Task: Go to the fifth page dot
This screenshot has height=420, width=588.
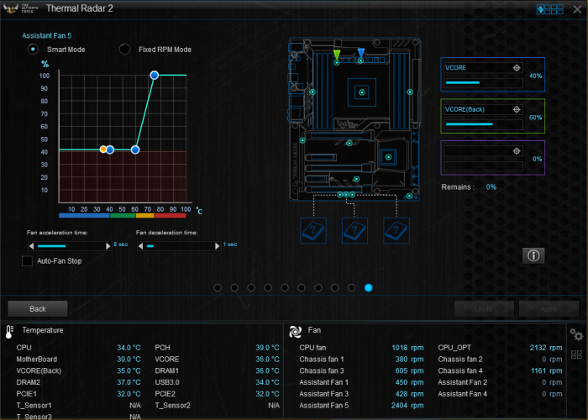Action: 285,287
